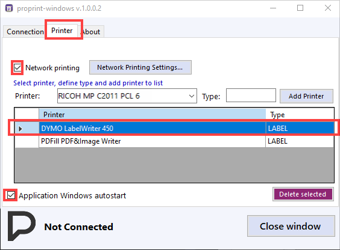Click the row arrow indicator beside DYMO LabelWriter
340x250 pixels.
click(20, 129)
